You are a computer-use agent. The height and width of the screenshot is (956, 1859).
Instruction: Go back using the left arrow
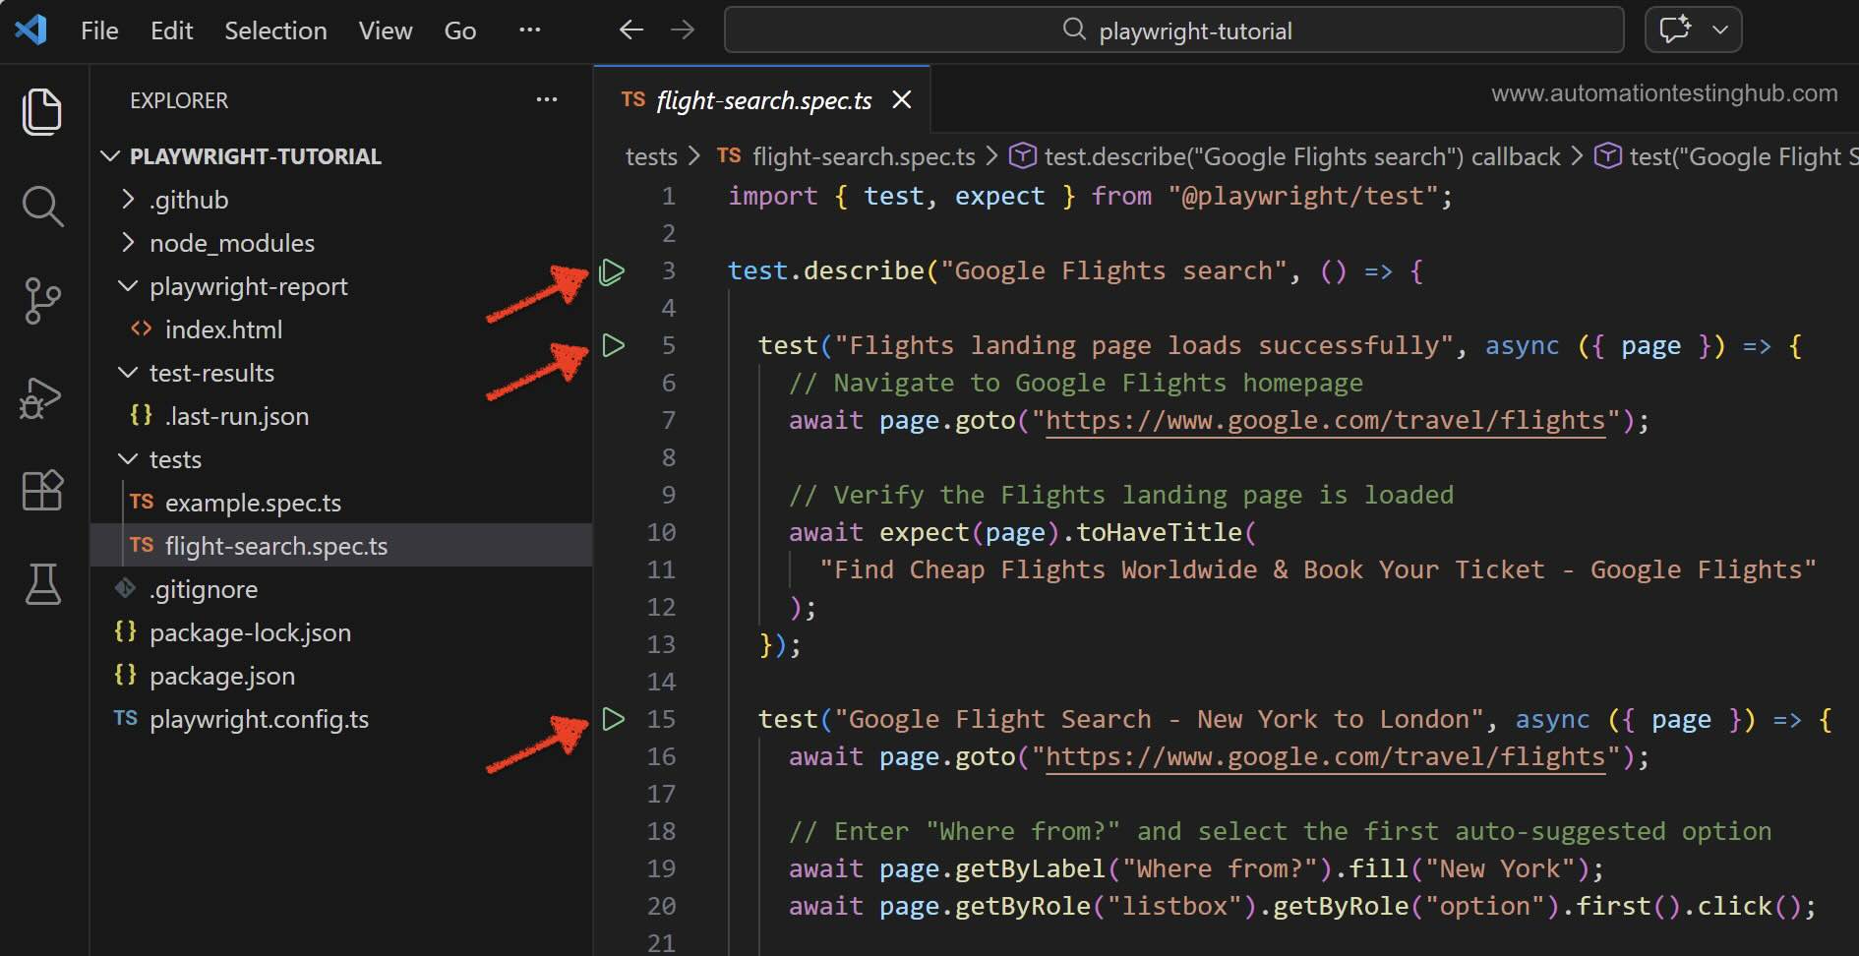coord(630,30)
